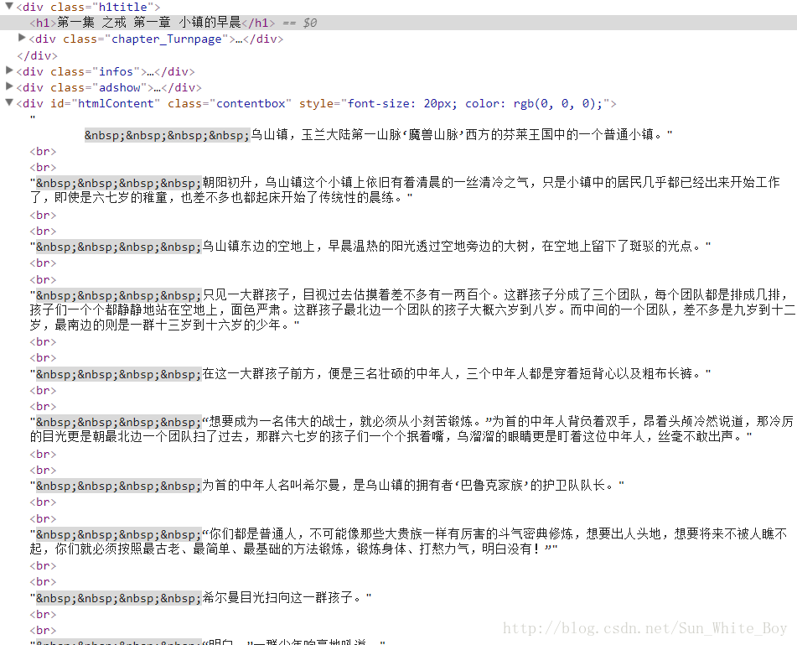The width and height of the screenshot is (797, 645).
Task: Select text node starting 想要成为一名伟大的战士
Action: click(x=411, y=429)
